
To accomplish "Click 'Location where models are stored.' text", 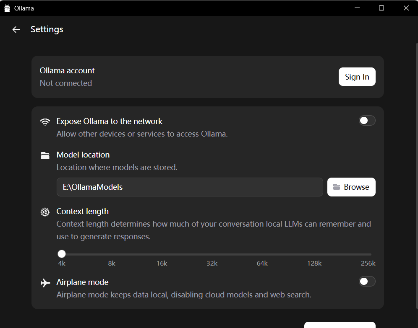I will pyautogui.click(x=117, y=167).
